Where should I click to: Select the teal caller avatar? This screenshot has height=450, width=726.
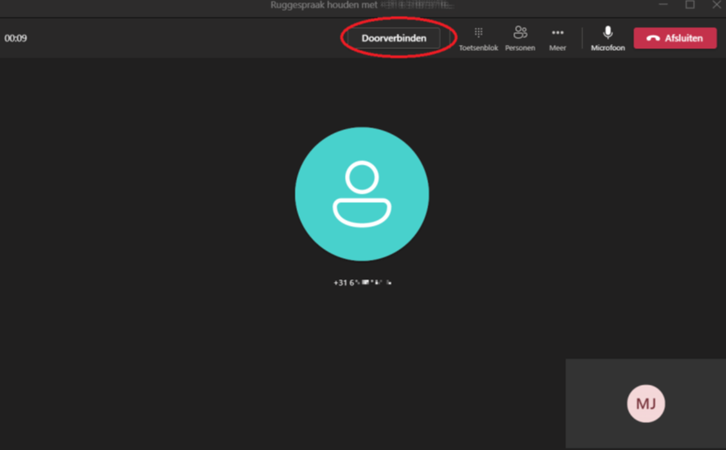point(362,194)
